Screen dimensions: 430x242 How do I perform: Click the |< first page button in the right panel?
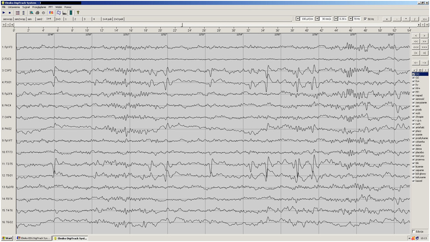pos(416,53)
